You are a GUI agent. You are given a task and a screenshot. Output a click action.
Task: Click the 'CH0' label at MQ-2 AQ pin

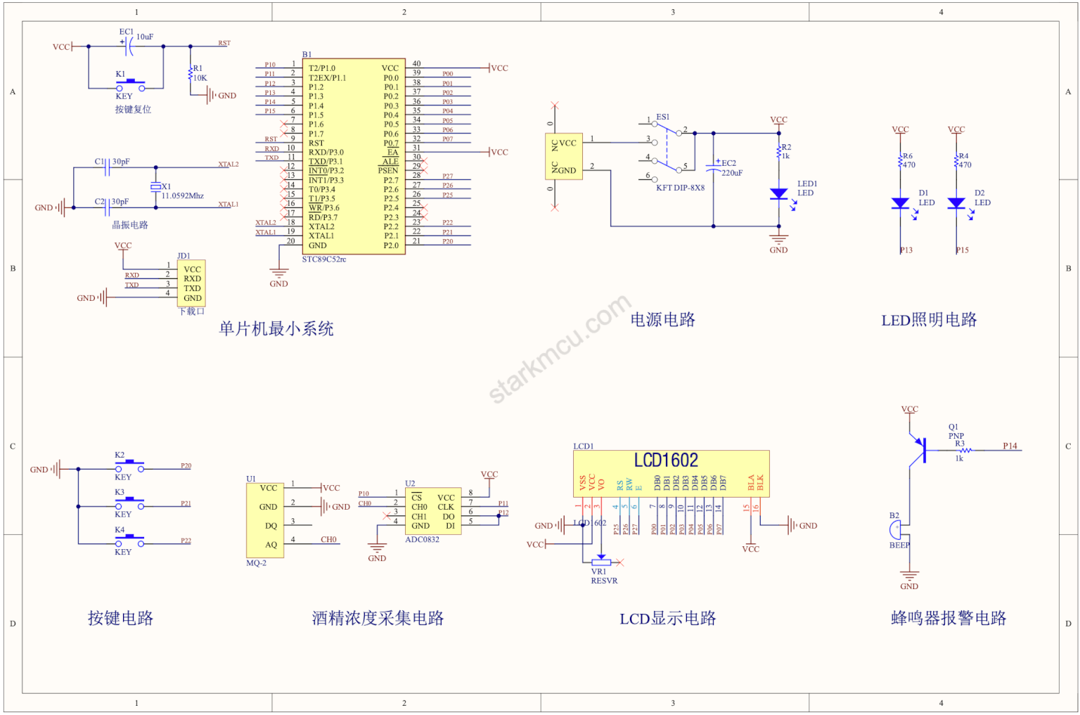329,540
